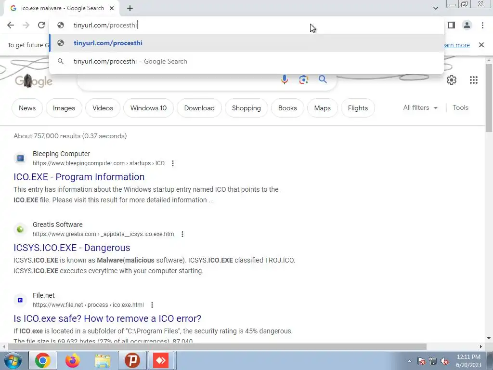
Task: Click the About 757,000 results text
Action: pyautogui.click(x=70, y=136)
